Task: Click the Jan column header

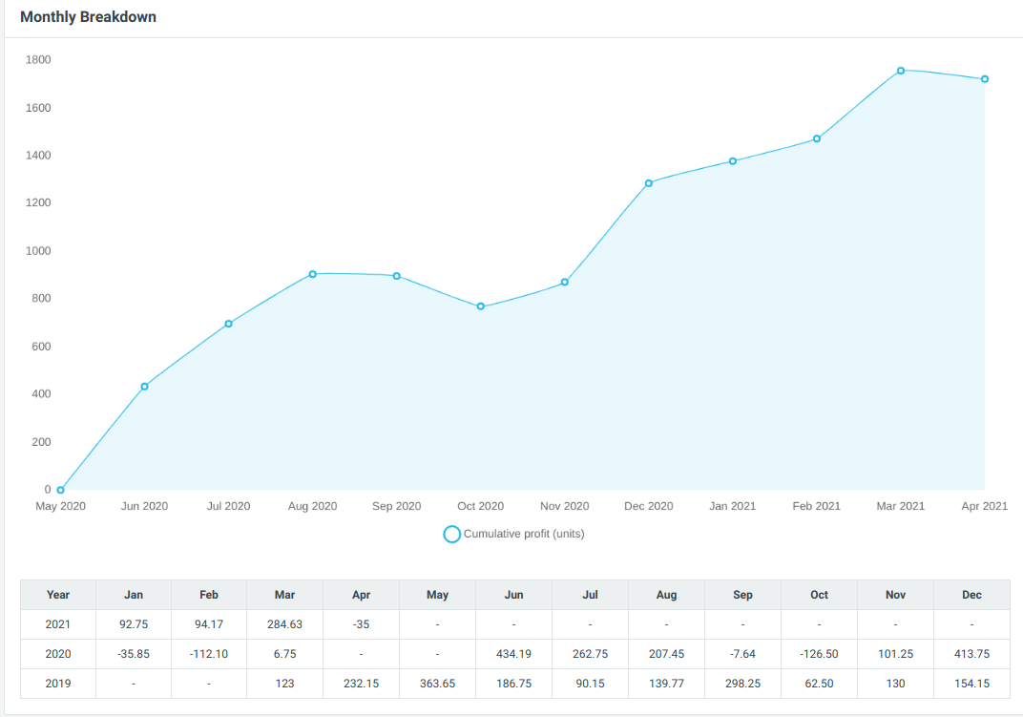Action: (x=133, y=594)
